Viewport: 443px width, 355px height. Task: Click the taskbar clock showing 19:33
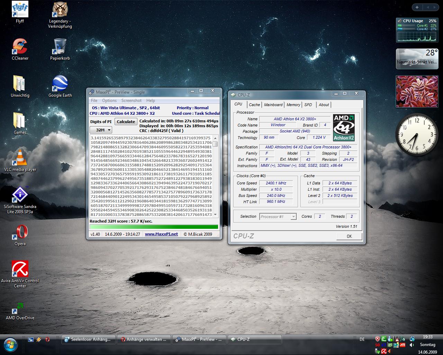tap(428, 337)
